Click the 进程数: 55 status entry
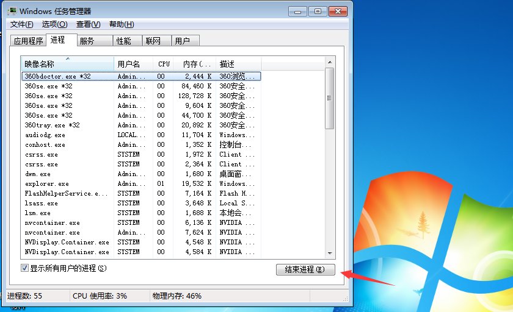 [24, 296]
